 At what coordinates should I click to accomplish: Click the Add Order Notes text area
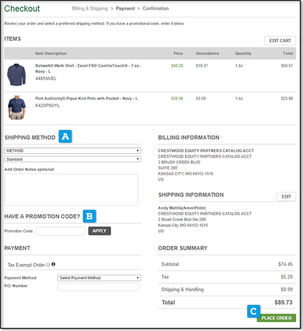(71, 189)
